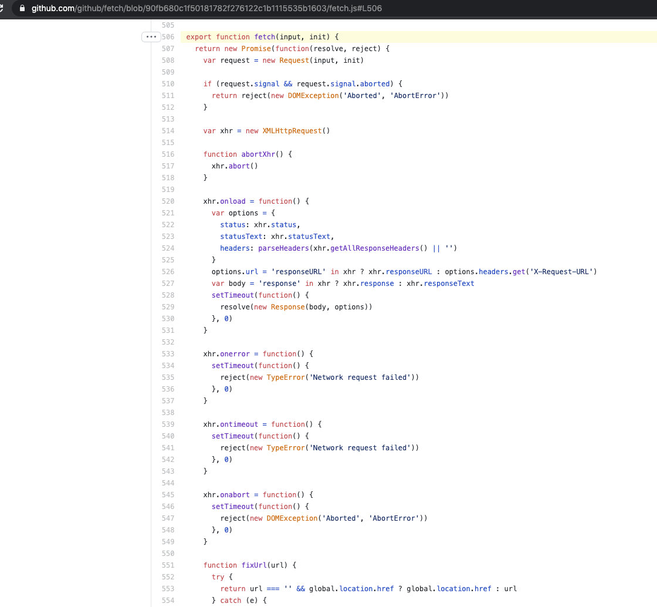This screenshot has height=607, width=657.
Task: Click line number 533
Action: [x=168, y=354]
